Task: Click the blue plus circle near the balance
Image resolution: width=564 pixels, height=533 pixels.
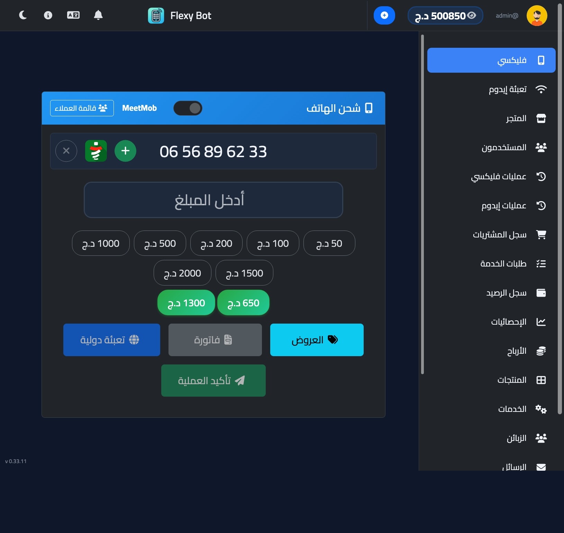Action: [x=384, y=15]
